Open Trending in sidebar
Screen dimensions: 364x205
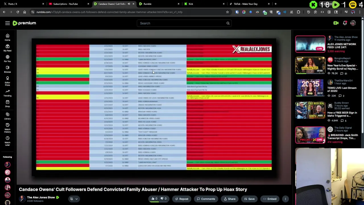coord(7,93)
